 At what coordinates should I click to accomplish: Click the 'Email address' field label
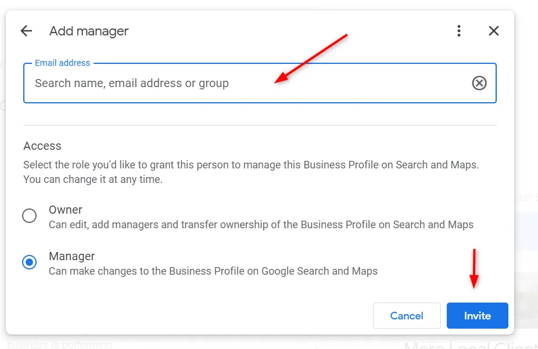[x=62, y=63]
